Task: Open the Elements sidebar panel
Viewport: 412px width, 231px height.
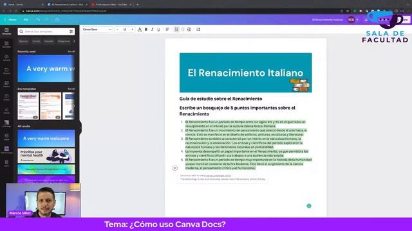Action: coord(6,44)
